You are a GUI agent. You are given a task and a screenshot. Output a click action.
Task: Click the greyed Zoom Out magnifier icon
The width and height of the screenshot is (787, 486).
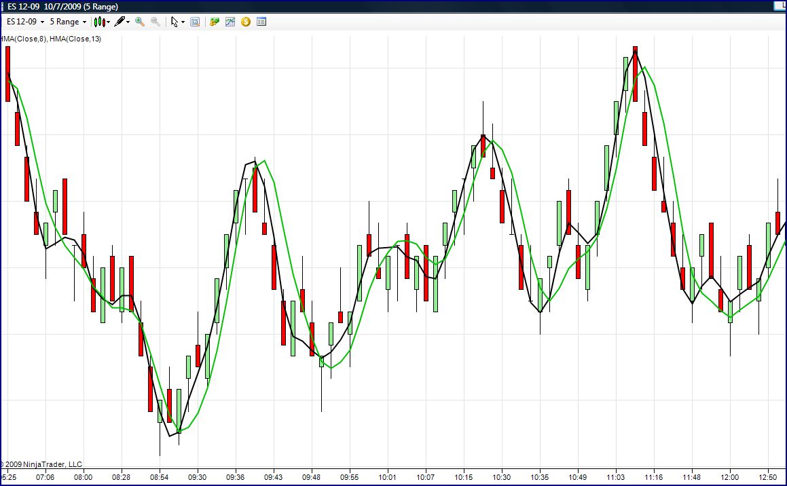tap(155, 22)
